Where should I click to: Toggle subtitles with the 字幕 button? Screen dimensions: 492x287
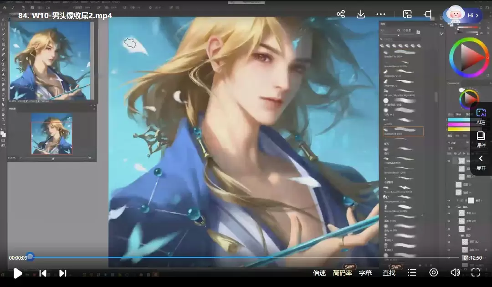tap(365, 273)
